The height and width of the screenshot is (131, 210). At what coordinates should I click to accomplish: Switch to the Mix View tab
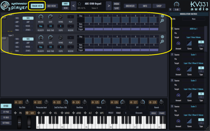(x=51, y=6)
